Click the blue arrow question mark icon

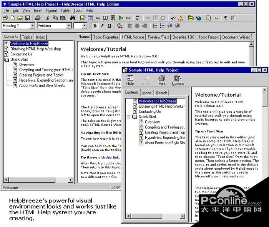(x=173, y=18)
